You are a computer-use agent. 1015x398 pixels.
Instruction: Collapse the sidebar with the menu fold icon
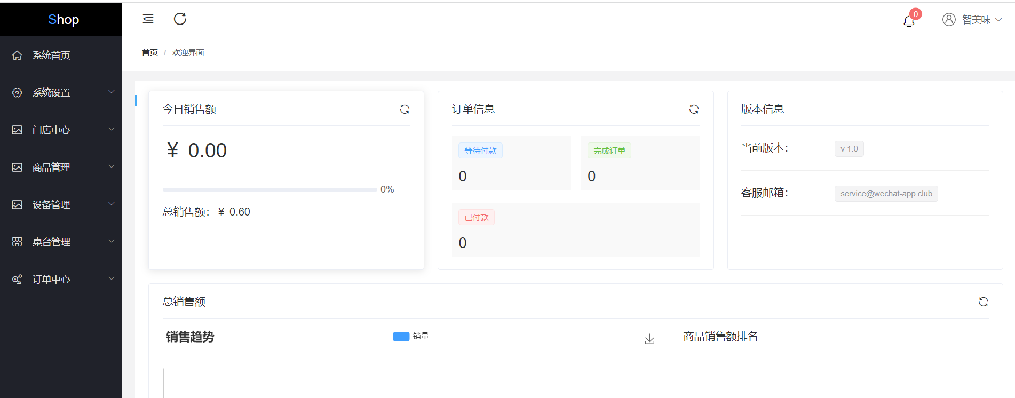click(148, 19)
